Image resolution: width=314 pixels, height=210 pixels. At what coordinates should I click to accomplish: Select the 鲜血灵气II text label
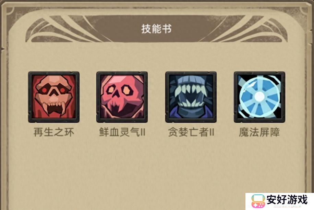pyautogui.click(x=122, y=132)
